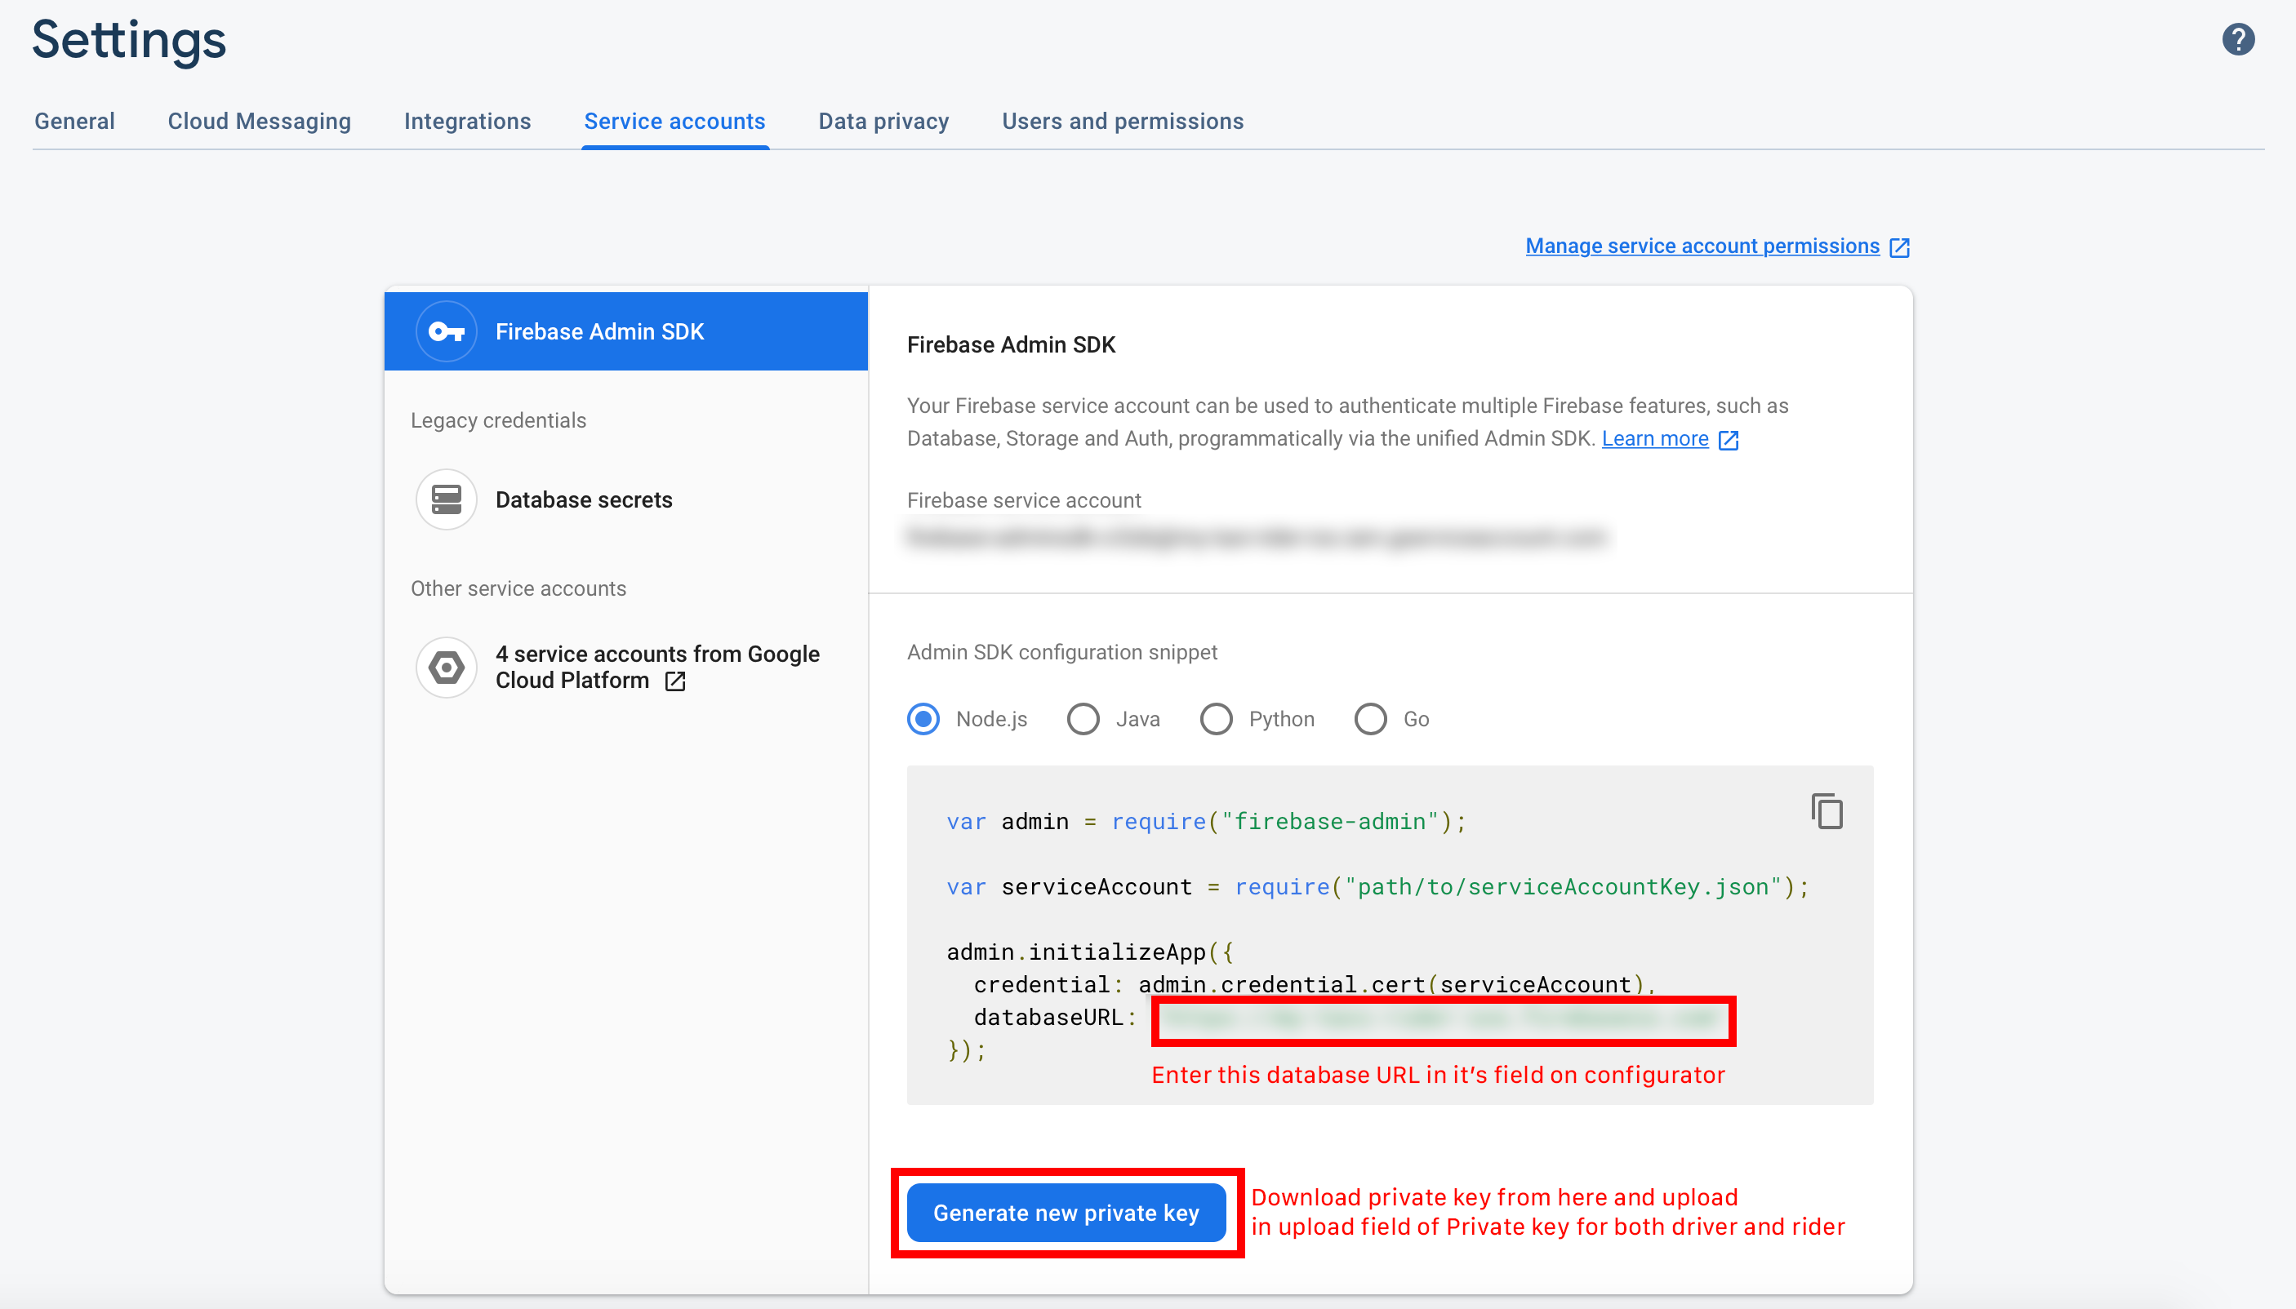Image resolution: width=2296 pixels, height=1309 pixels.
Task: Click the "path/to/serviceAccountKey.json" string in code
Action: 1563,887
